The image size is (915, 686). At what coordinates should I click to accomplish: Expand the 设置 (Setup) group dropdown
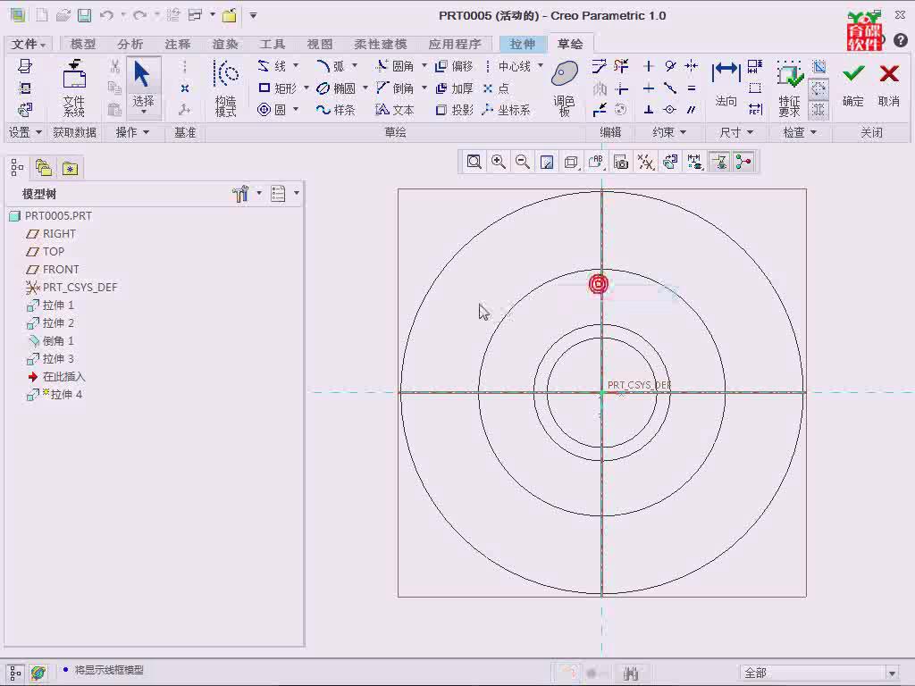pos(25,132)
